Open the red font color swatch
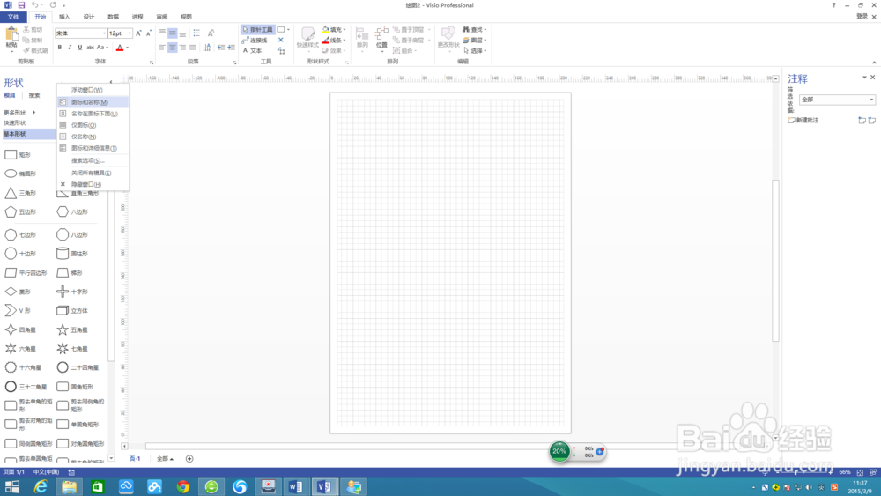 [x=120, y=48]
